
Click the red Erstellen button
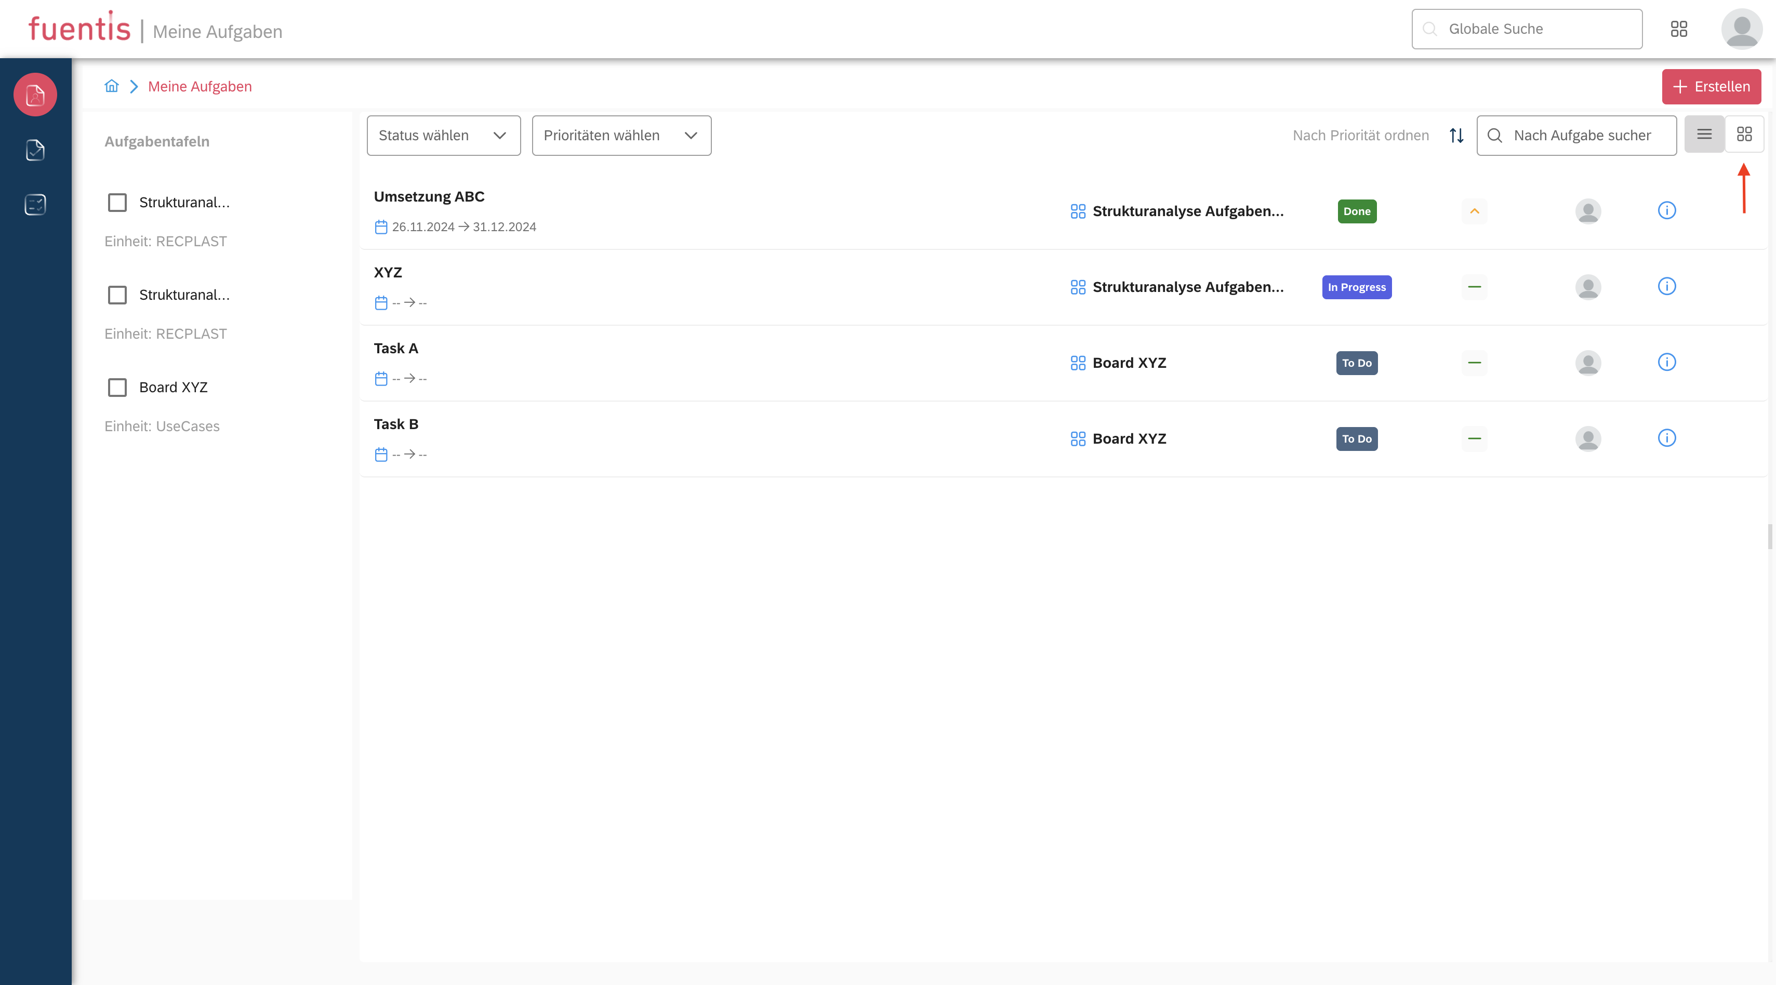1711,86
